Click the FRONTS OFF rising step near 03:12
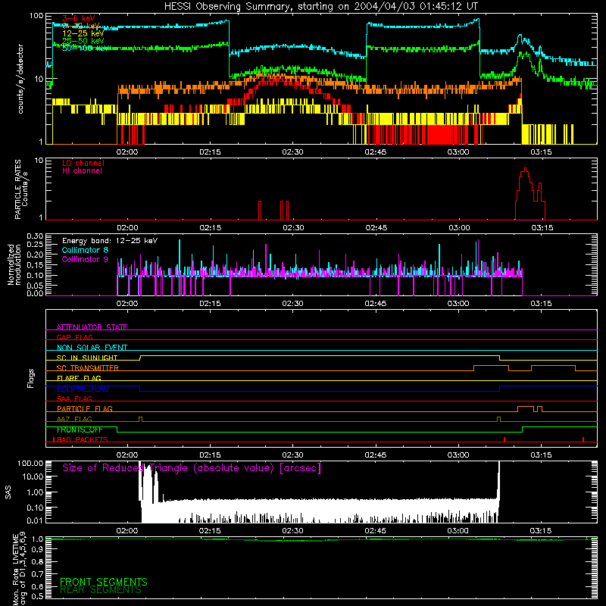The image size is (606, 606). pos(522,430)
